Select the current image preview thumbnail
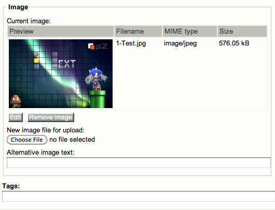 [x=61, y=73]
